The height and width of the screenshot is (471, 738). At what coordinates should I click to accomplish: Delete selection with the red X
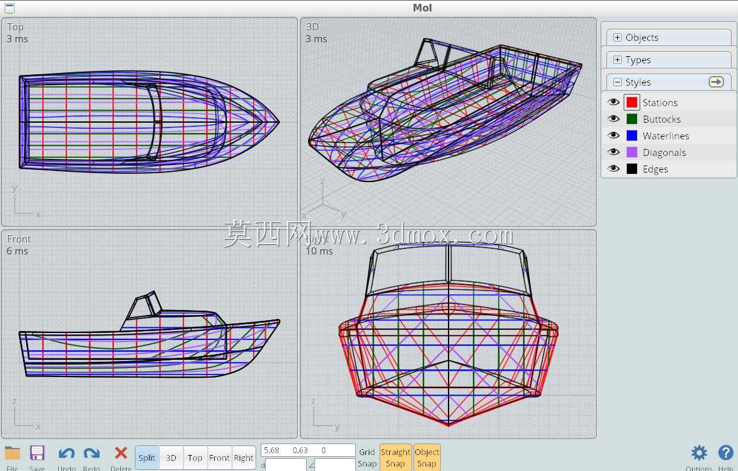coord(121,453)
